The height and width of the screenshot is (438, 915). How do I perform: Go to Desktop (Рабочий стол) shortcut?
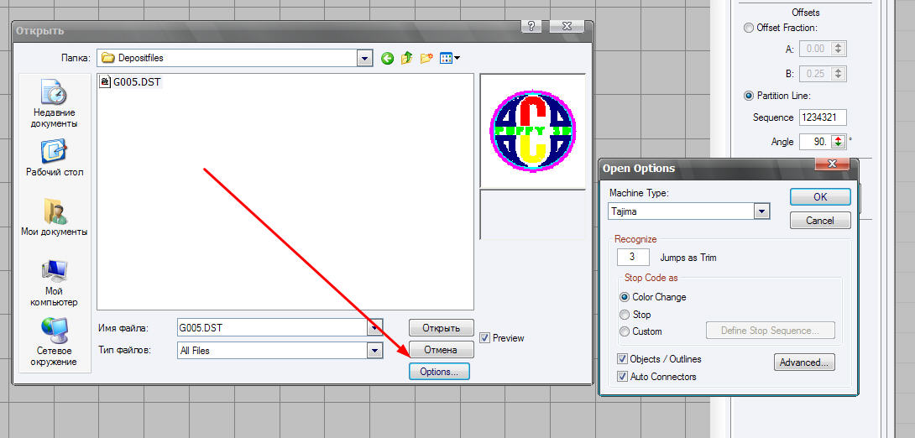[55, 159]
